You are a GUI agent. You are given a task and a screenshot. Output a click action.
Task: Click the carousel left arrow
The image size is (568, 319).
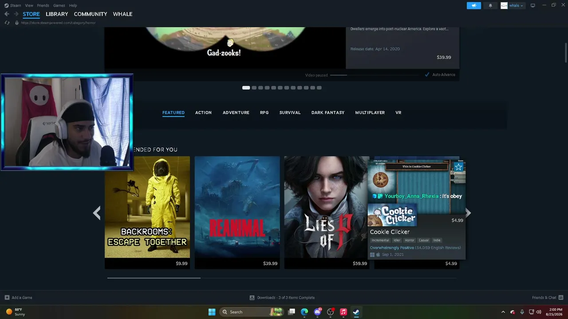tap(96, 213)
